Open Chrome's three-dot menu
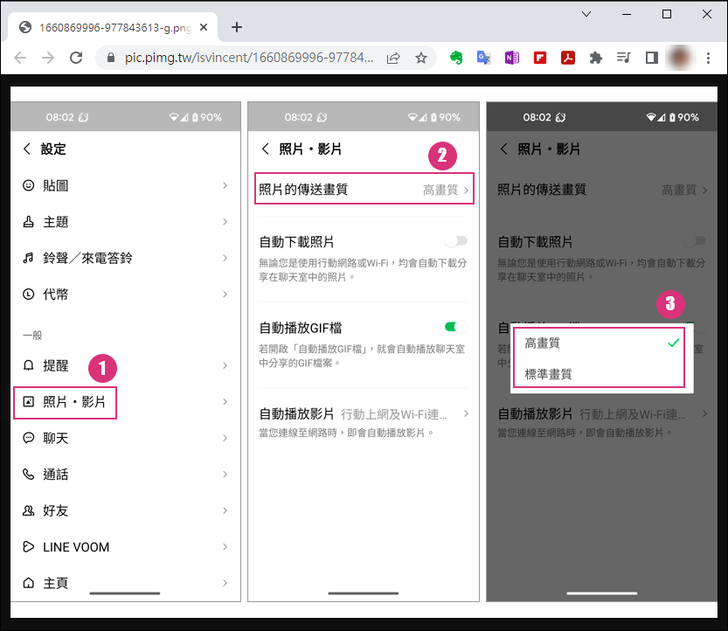This screenshot has height=631, width=728. click(x=708, y=58)
